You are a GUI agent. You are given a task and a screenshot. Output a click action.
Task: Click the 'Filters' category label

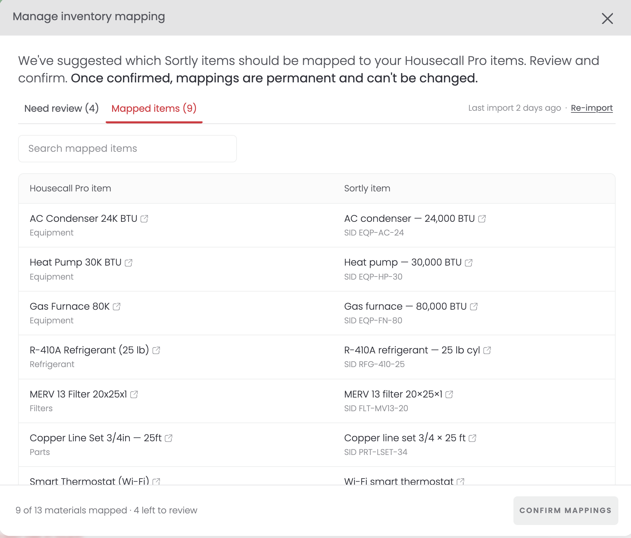click(41, 408)
